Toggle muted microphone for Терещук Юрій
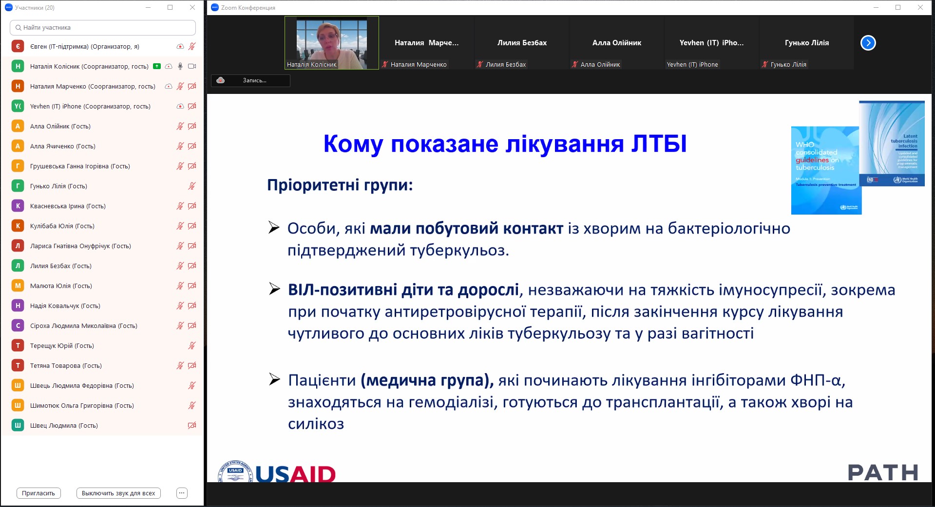 pyautogui.click(x=192, y=345)
